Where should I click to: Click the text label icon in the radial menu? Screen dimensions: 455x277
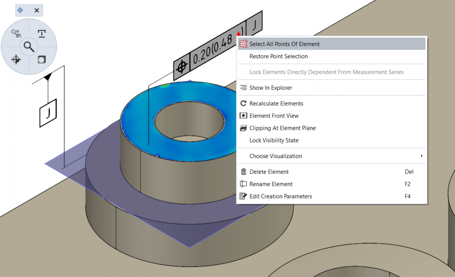pos(41,34)
